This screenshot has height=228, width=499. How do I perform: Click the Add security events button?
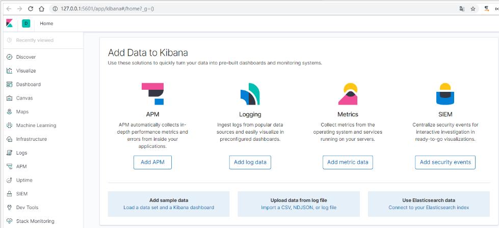(445, 162)
